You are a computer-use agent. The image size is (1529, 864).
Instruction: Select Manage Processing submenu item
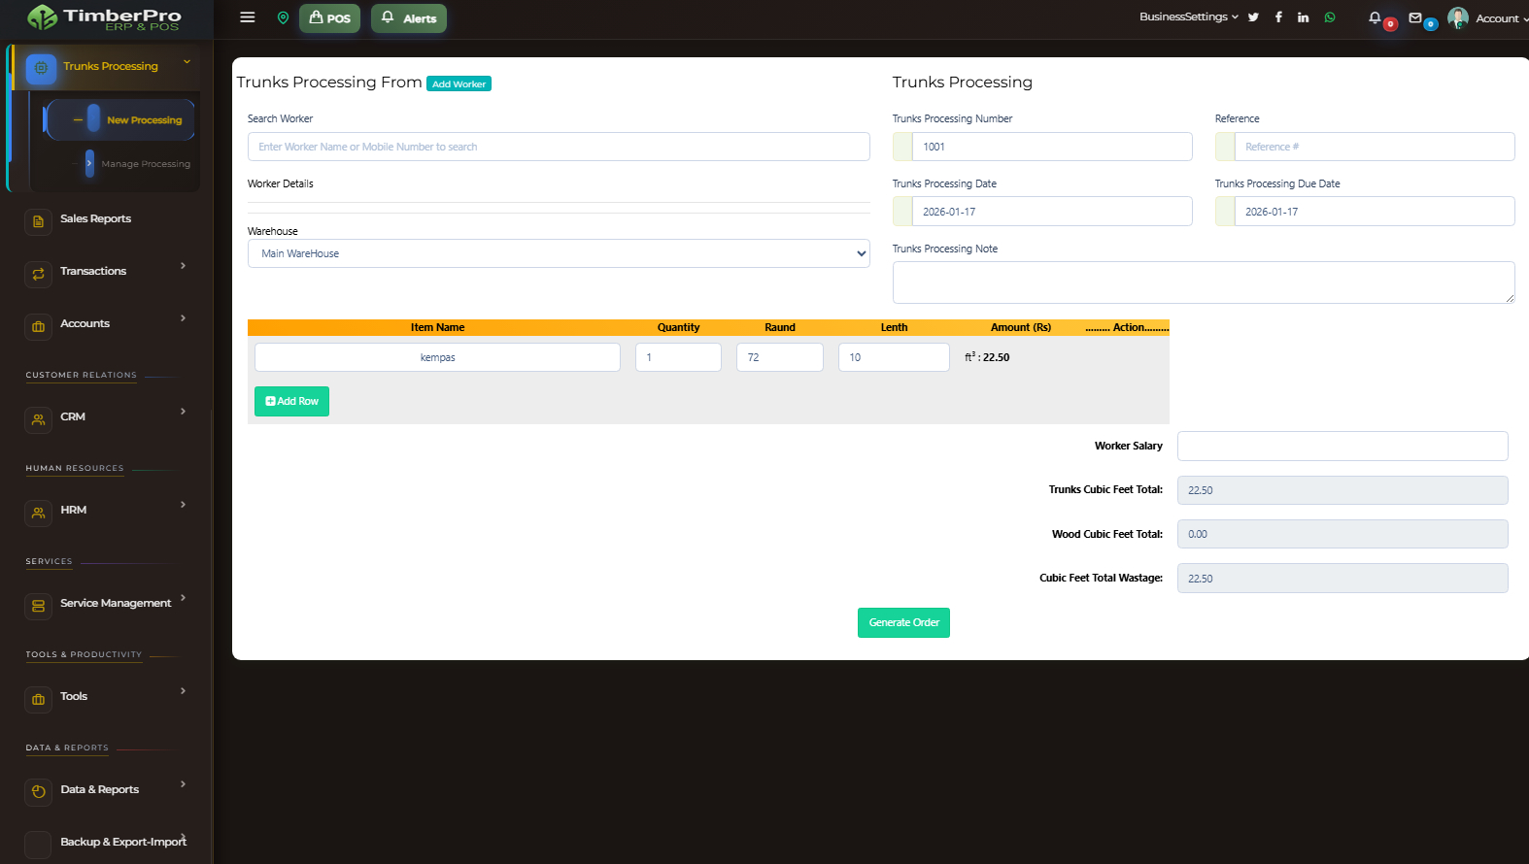pyautogui.click(x=146, y=164)
